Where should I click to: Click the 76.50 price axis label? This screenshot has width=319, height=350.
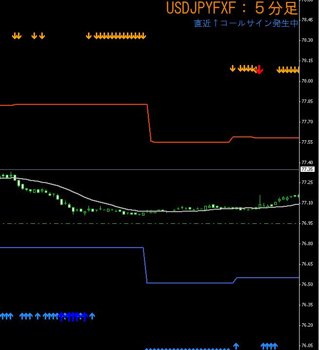point(307,284)
